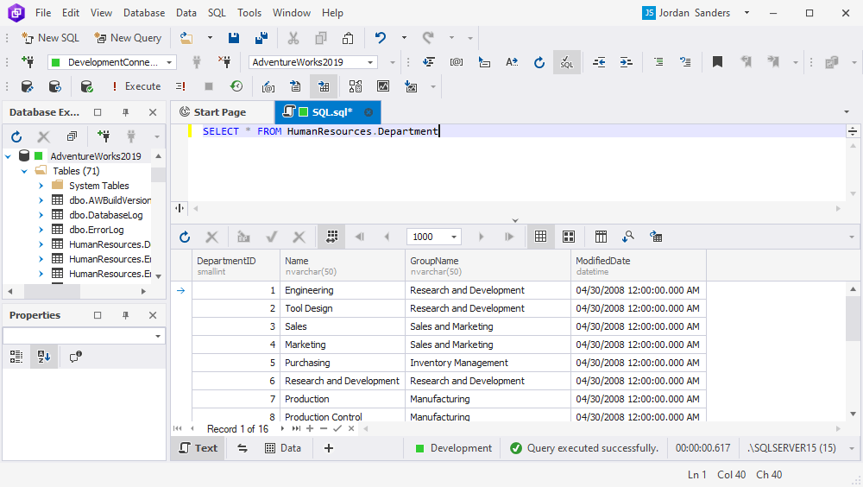This screenshot has width=863, height=487.
Task: Pin the Database Explorer panel
Action: coord(125,112)
